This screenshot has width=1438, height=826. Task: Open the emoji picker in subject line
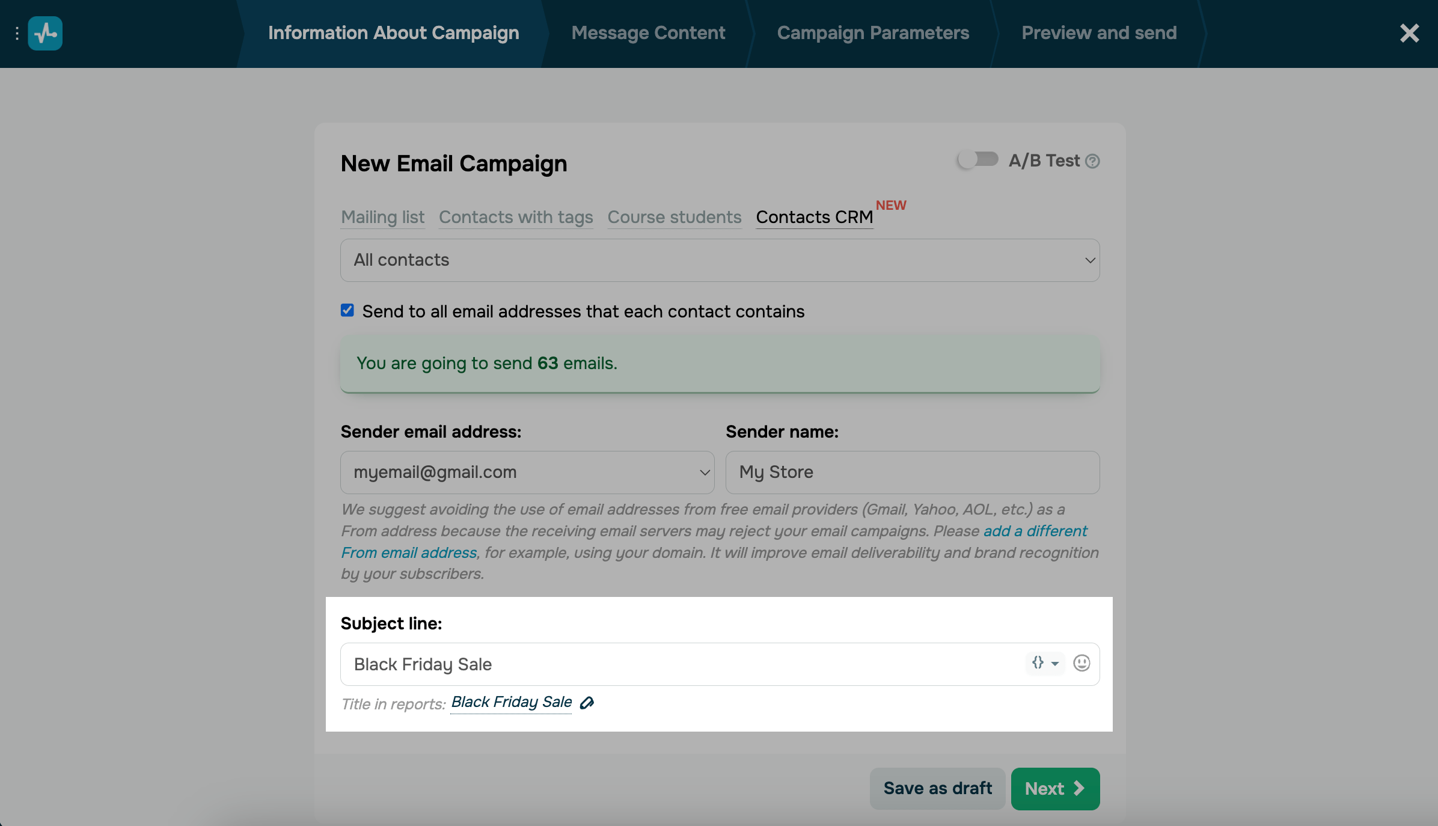[1082, 663]
